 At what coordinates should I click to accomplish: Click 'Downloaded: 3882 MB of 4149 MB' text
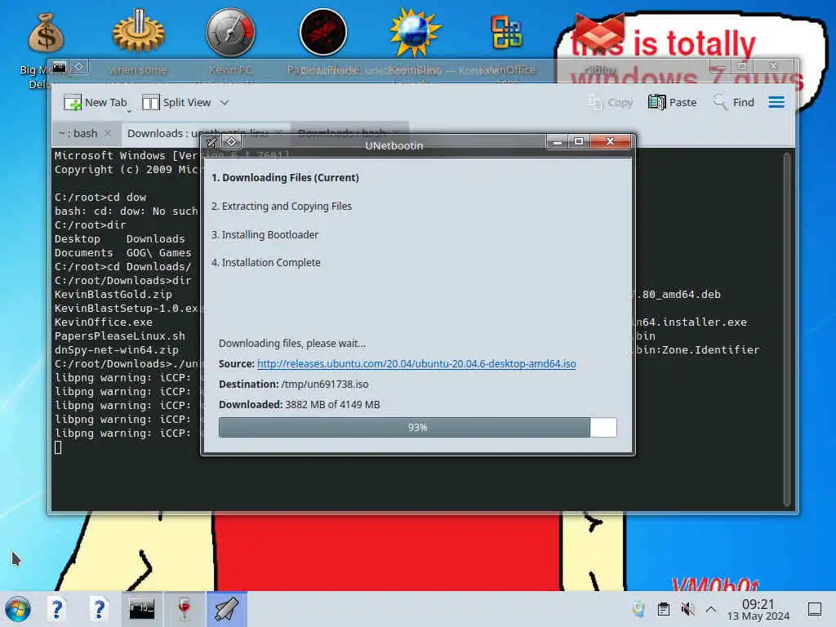[x=299, y=405]
